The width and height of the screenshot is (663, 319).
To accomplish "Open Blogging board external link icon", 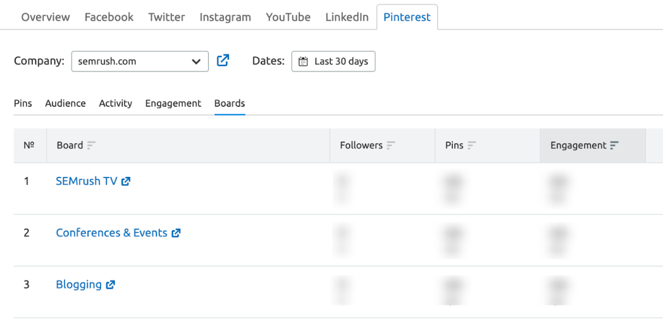I will tap(110, 285).
